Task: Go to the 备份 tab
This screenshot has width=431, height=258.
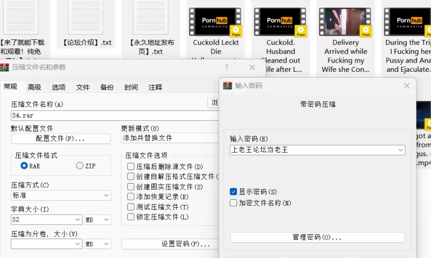Action: [107, 87]
